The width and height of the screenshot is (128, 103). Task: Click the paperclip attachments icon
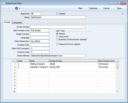coord(123,14)
